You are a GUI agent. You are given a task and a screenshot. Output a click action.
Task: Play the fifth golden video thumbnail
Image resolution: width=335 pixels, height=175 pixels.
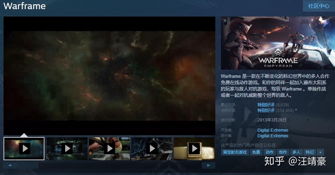(194, 149)
